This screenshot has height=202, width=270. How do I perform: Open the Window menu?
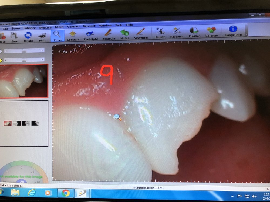click(x=105, y=26)
